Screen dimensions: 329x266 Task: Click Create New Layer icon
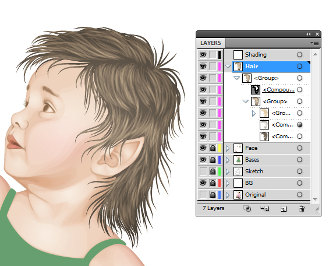point(284,209)
